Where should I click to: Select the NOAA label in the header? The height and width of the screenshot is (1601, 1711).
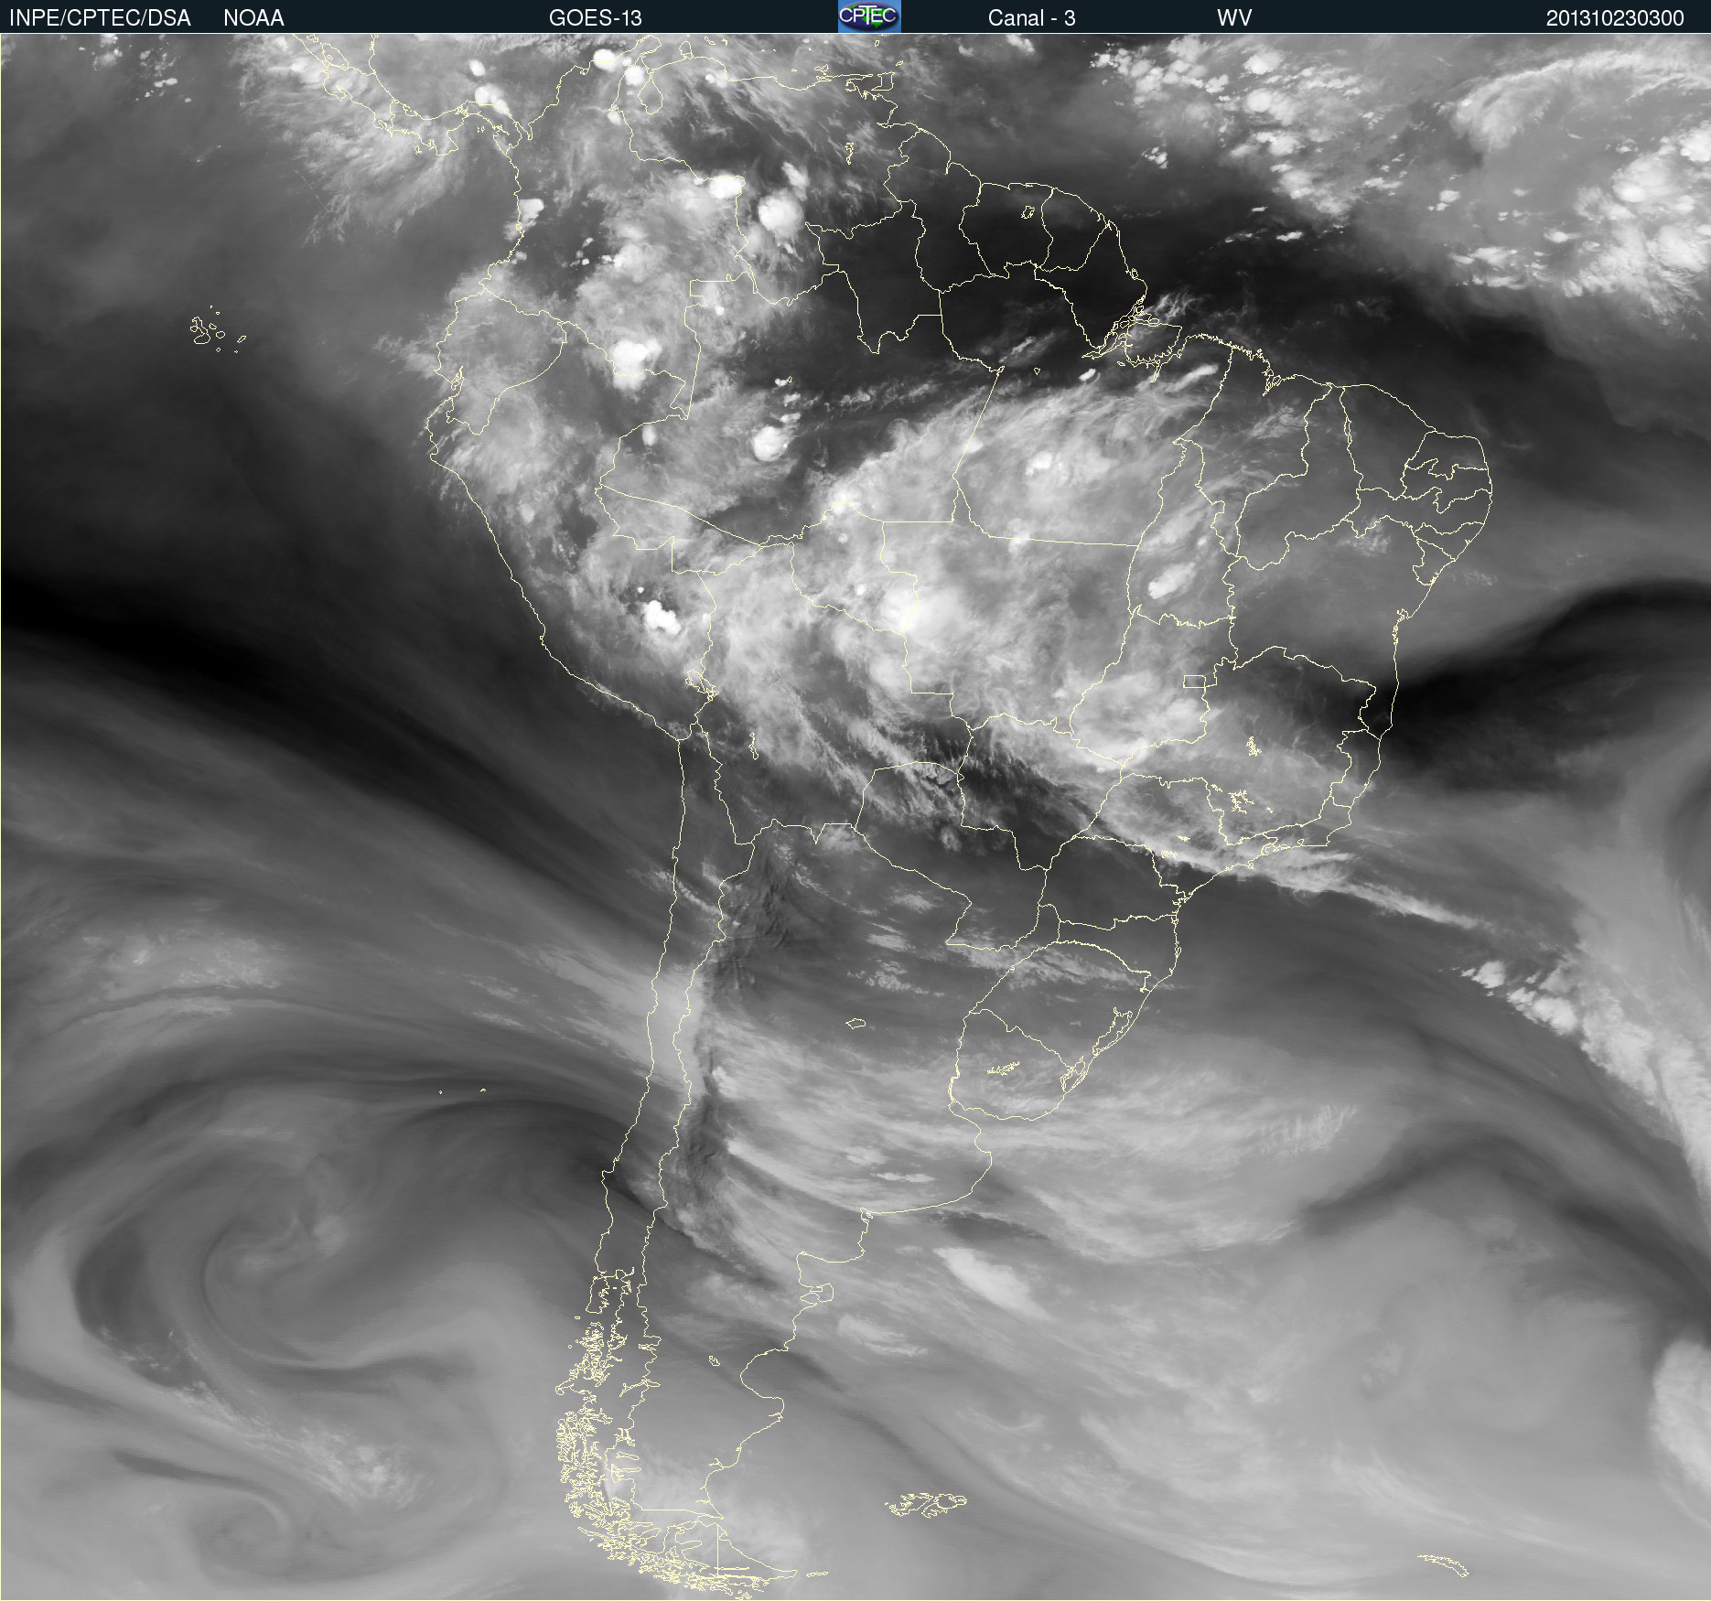[253, 18]
